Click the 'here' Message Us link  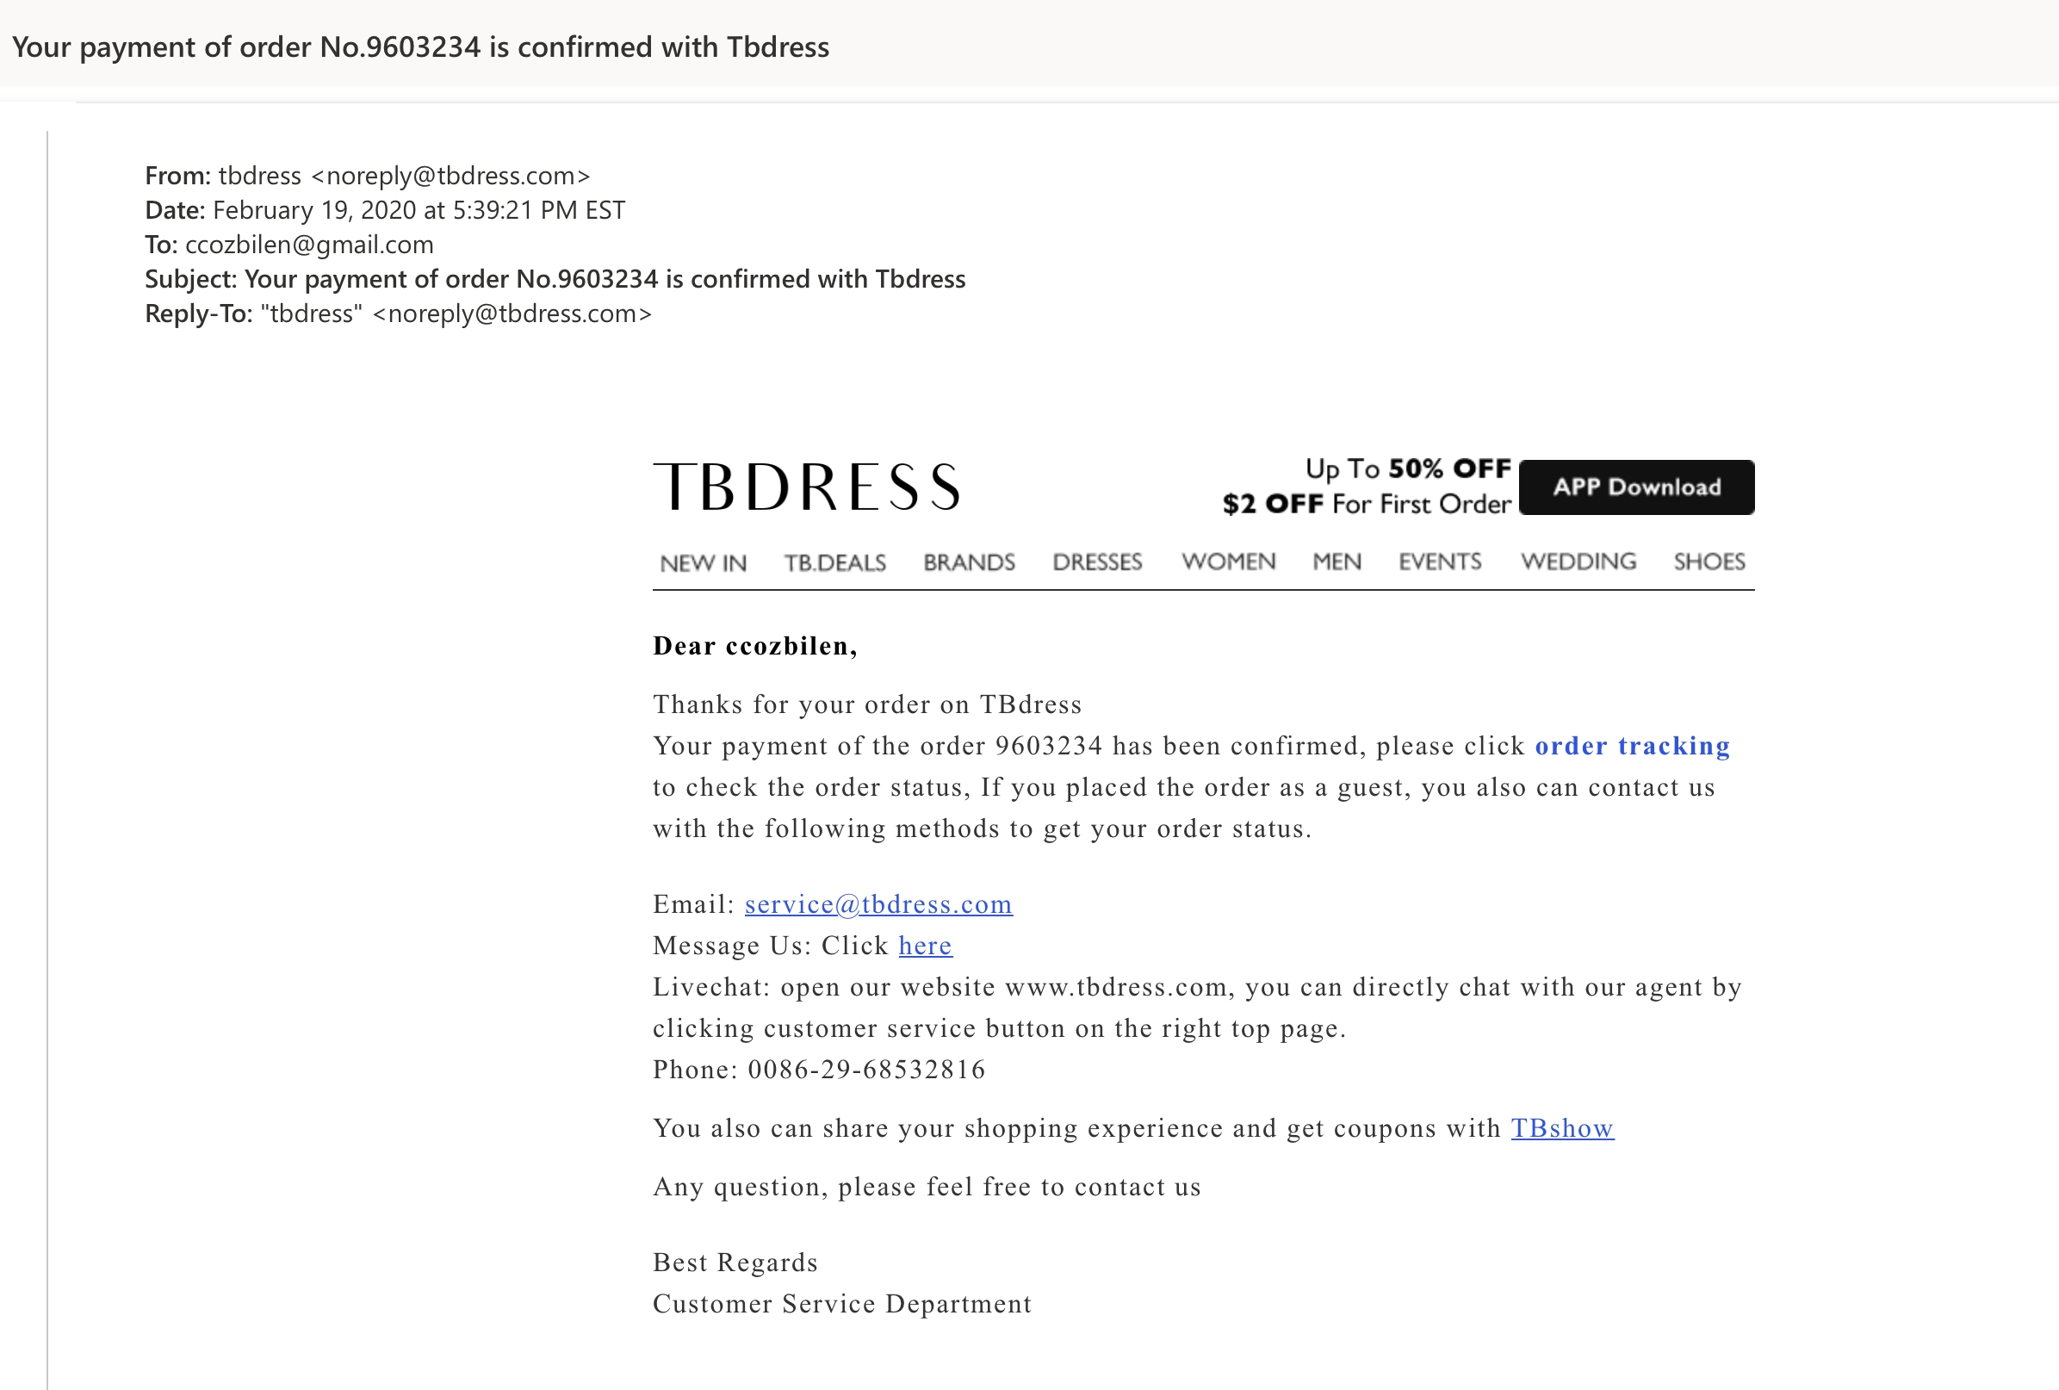coord(925,946)
